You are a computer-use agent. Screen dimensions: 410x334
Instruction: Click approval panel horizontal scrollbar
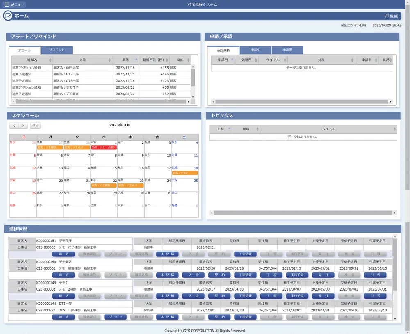point(301,102)
